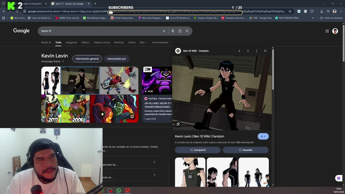Start a voice search with the microphone
Viewport: 345px width, 194px height.
pos(173,31)
